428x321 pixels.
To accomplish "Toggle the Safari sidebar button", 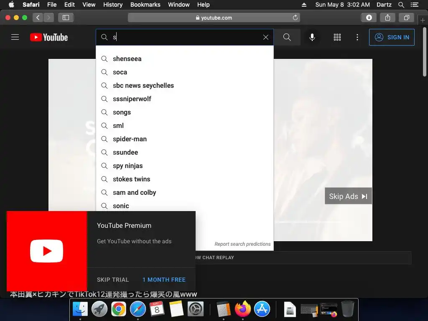I will coord(66,18).
